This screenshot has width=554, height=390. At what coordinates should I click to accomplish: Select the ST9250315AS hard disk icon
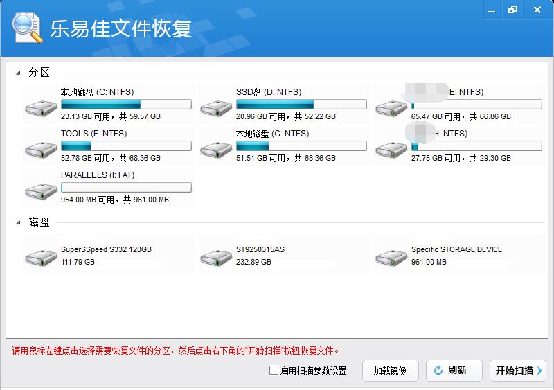tap(216, 258)
